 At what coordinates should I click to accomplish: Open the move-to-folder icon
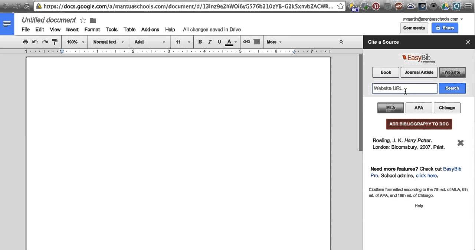[93, 20]
